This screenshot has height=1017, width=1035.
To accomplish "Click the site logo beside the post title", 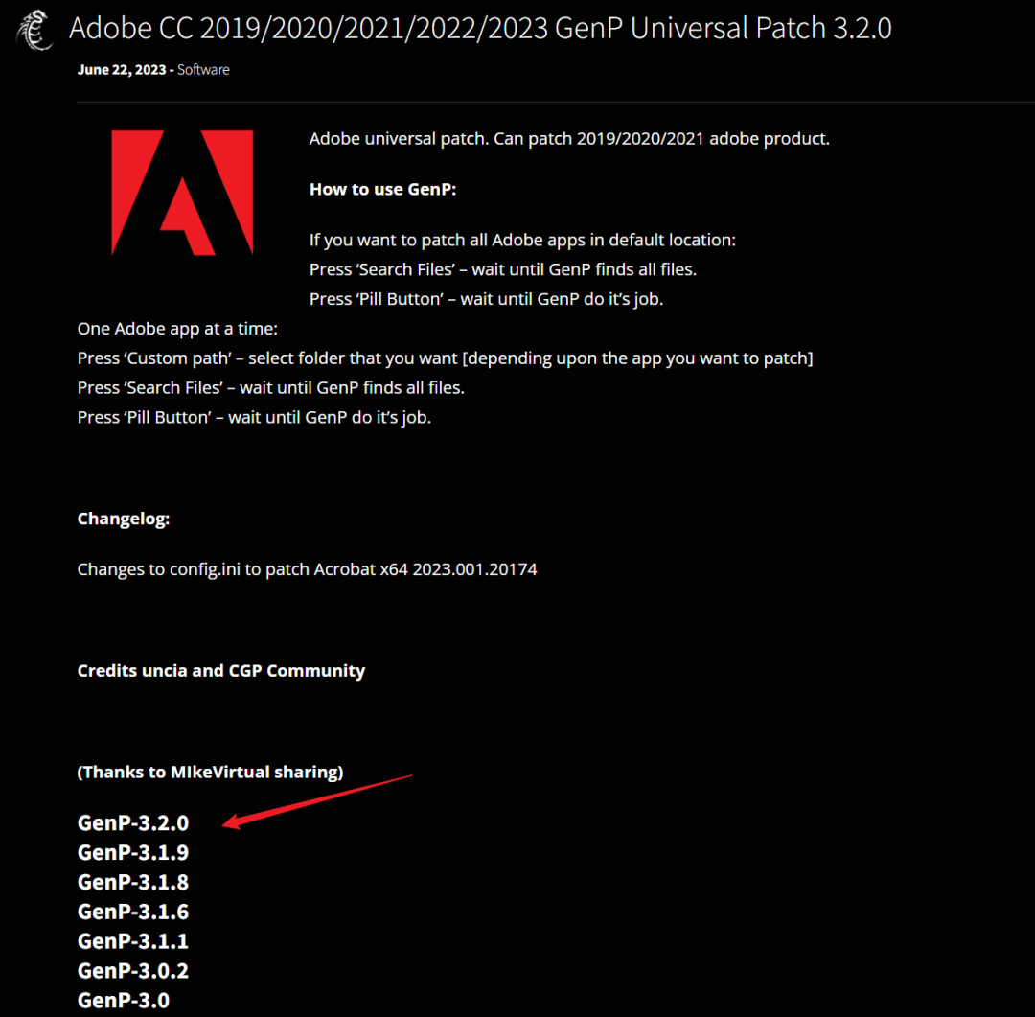I will click(36, 30).
